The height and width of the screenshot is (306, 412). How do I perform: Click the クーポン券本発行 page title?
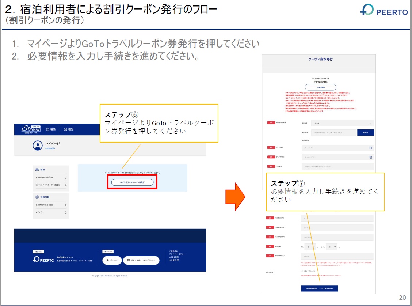coord(320,59)
